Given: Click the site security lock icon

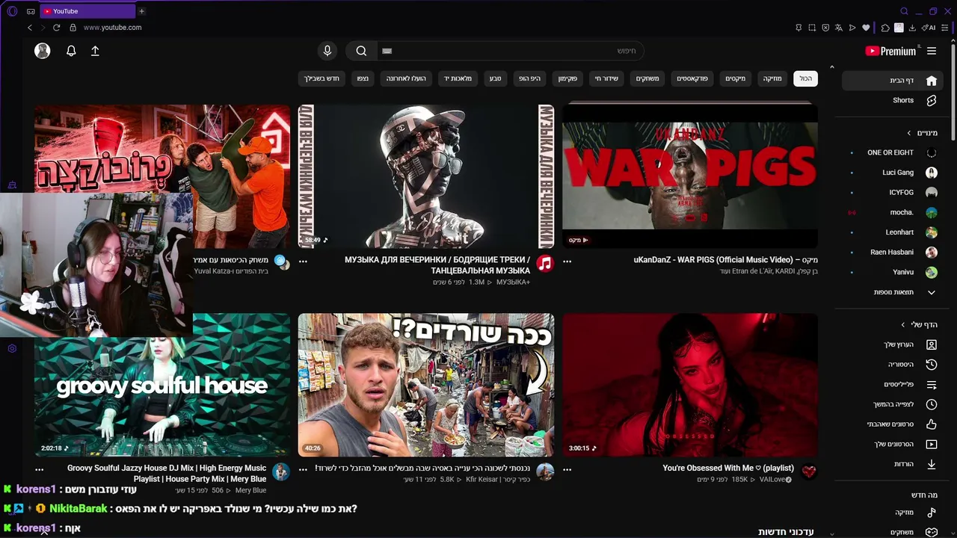Looking at the screenshot, I should [73, 28].
